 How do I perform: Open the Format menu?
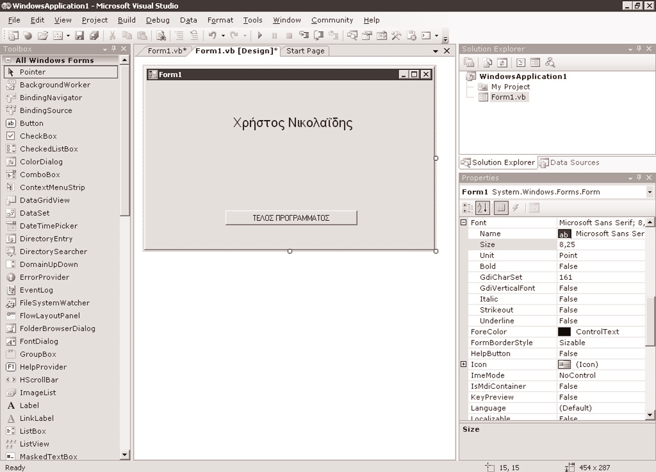(220, 20)
